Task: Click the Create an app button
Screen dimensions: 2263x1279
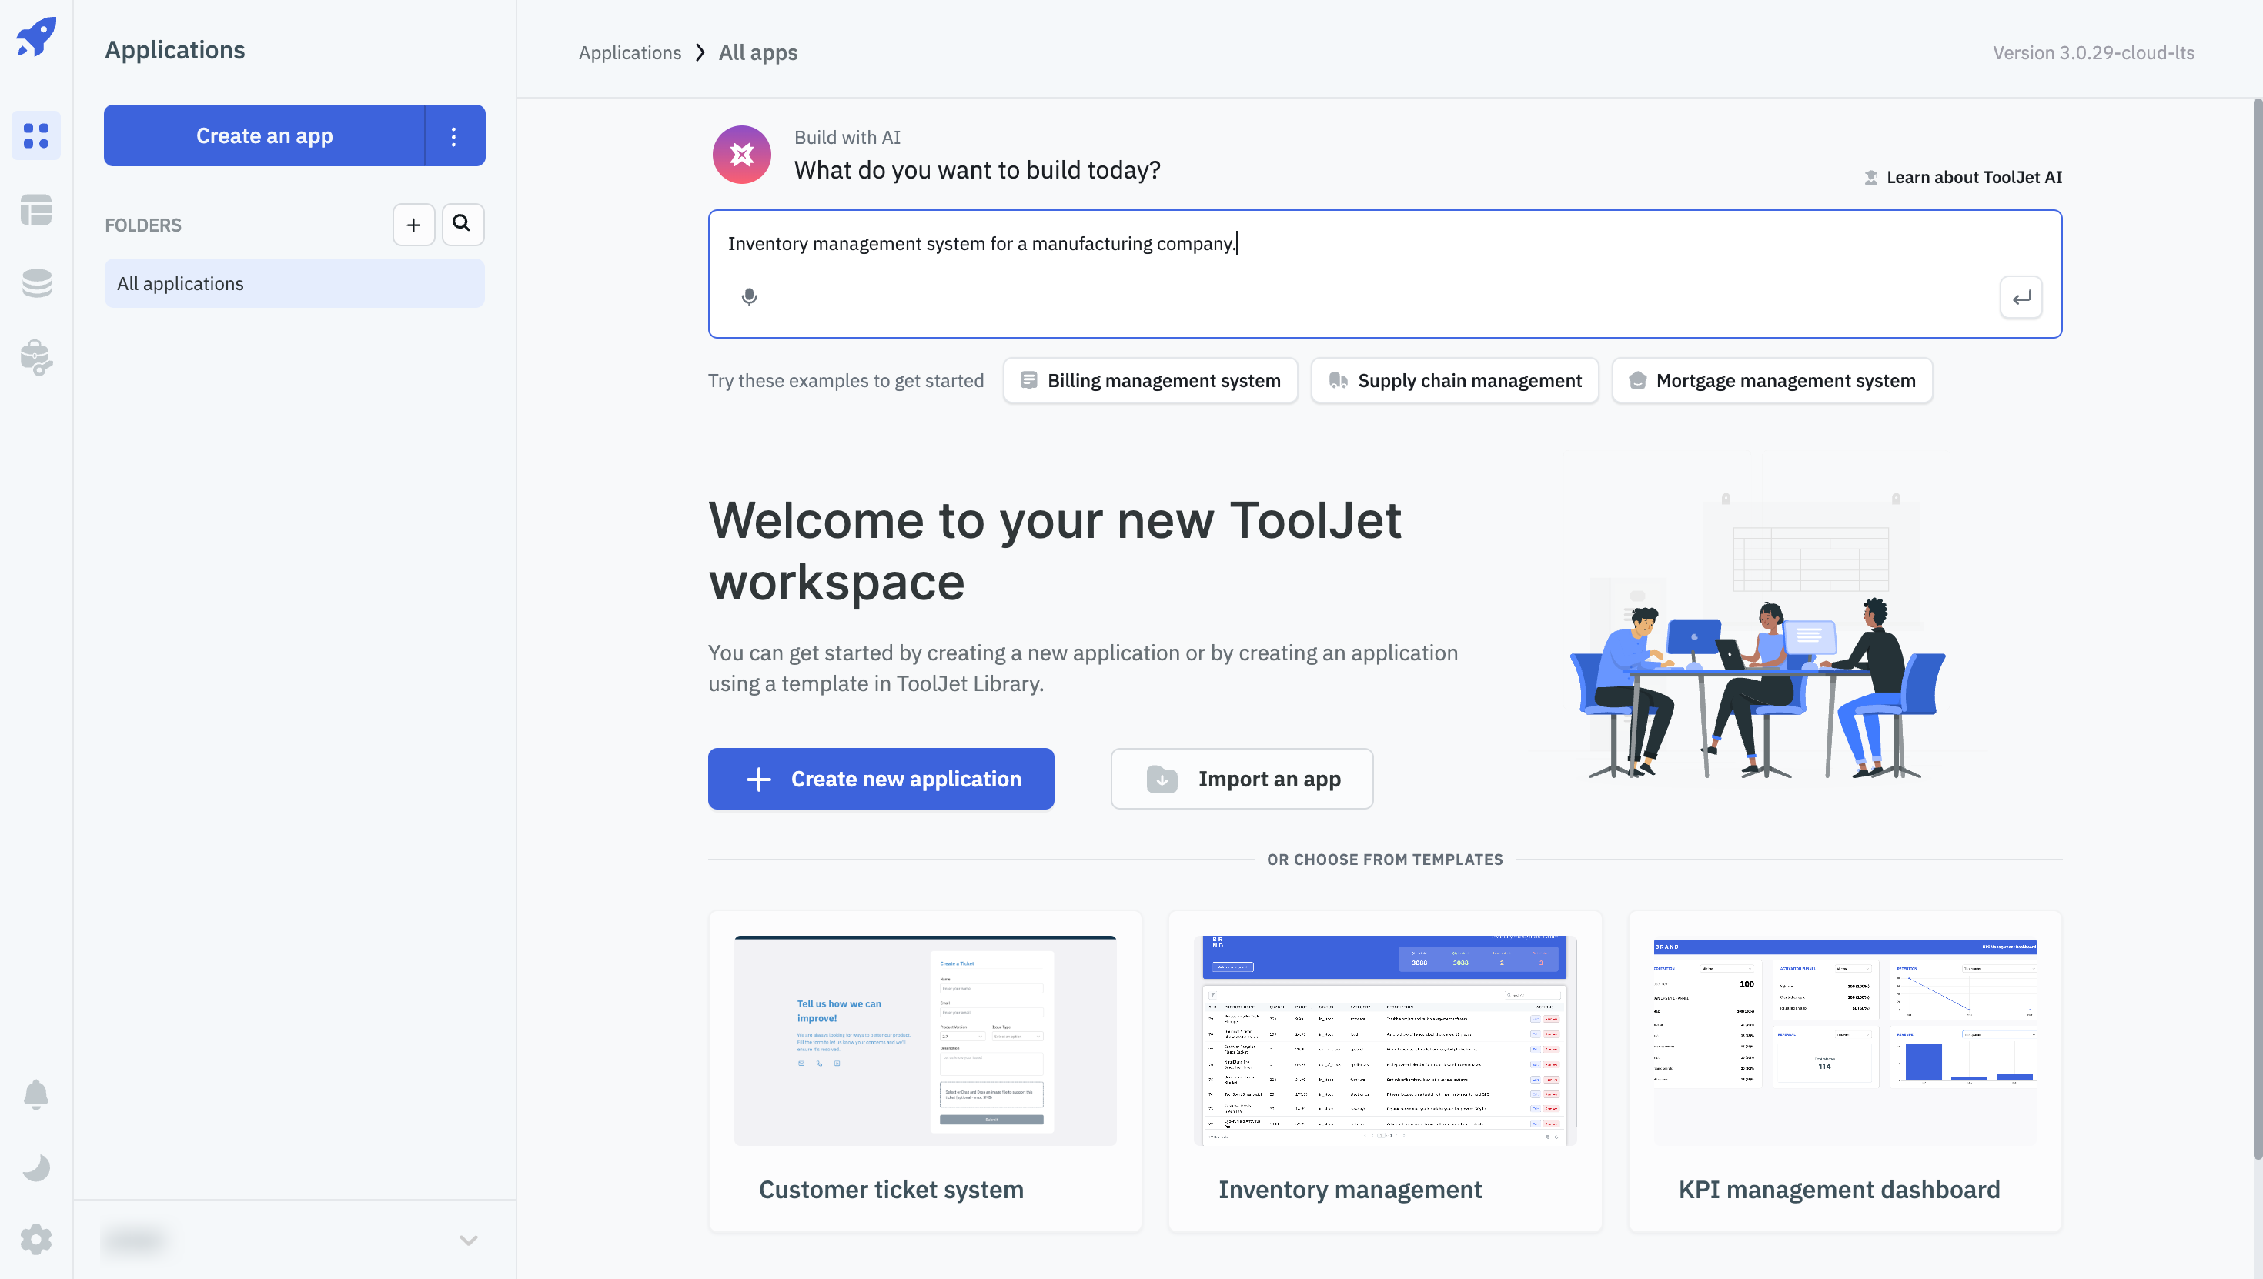Action: tap(265, 135)
